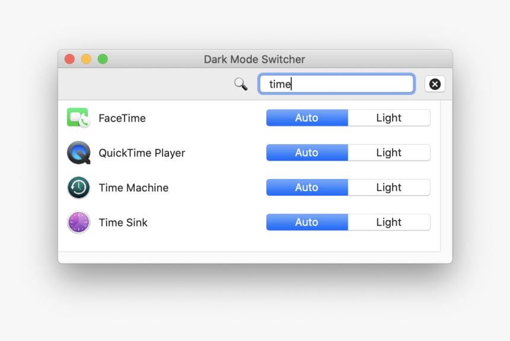Set Time Sink to Auto mode
This screenshot has height=341, width=510.
(x=307, y=222)
